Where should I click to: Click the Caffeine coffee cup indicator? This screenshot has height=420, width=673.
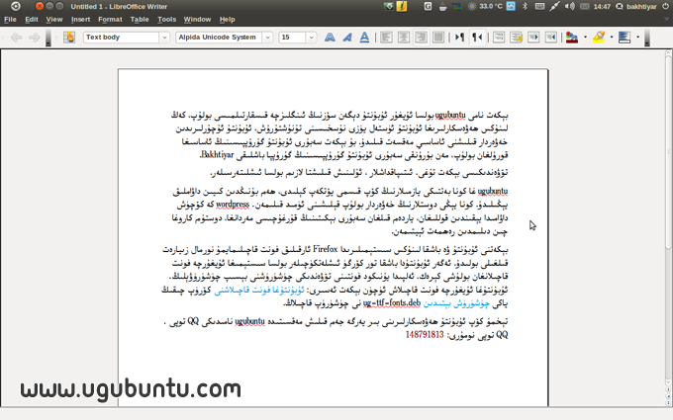click(442, 7)
